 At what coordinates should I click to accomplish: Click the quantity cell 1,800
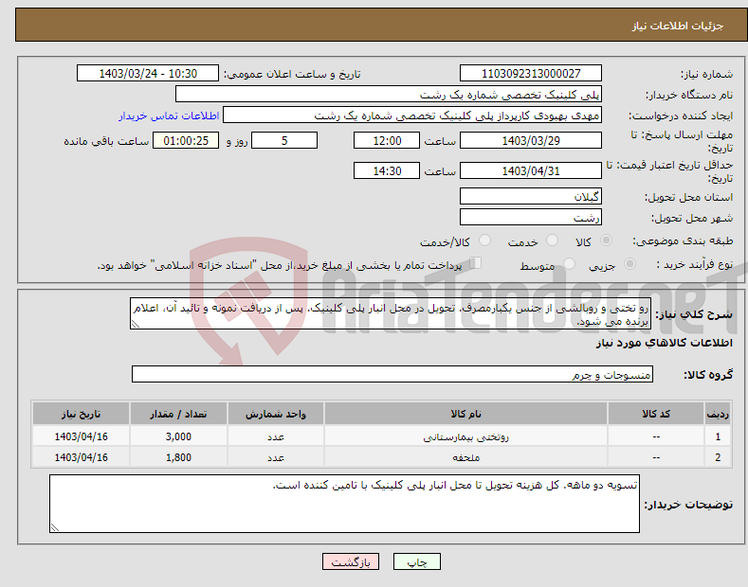pyautogui.click(x=178, y=457)
